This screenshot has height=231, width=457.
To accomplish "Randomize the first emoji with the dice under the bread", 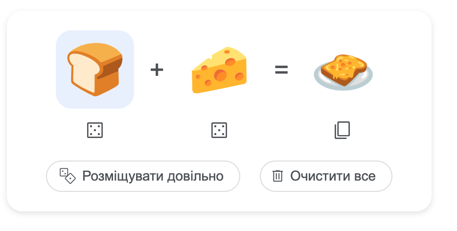I will (x=94, y=130).
